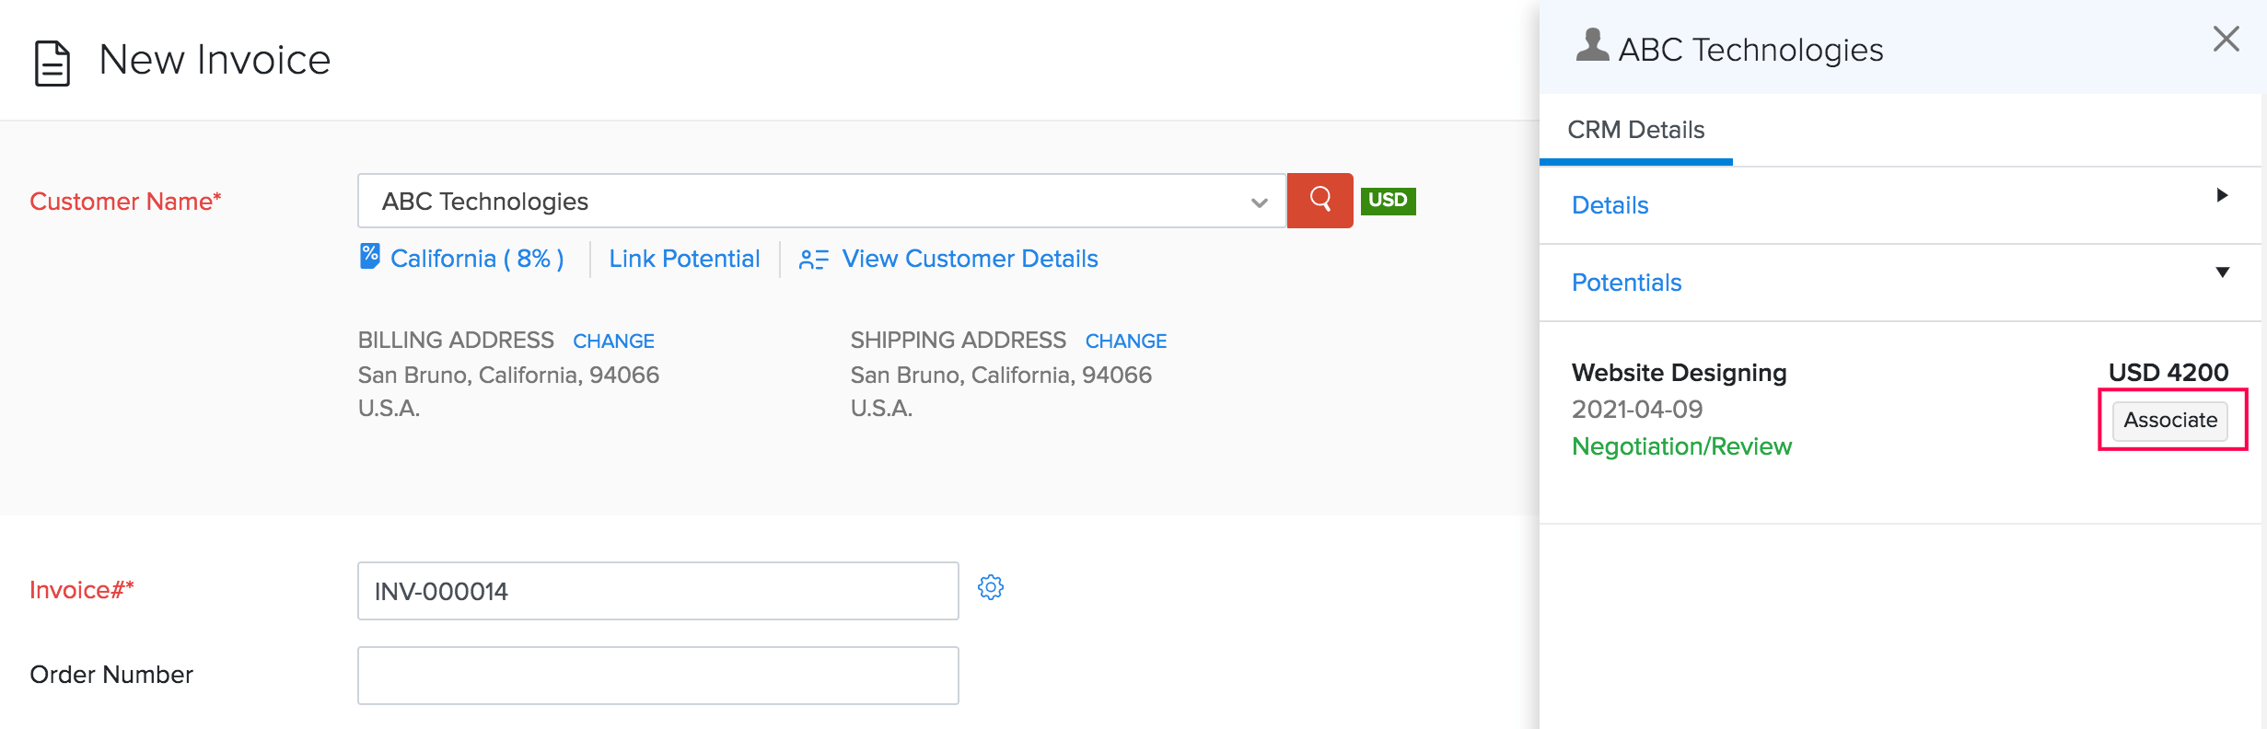This screenshot has height=729, width=2267.
Task: Change the billing address
Action: [x=613, y=341]
